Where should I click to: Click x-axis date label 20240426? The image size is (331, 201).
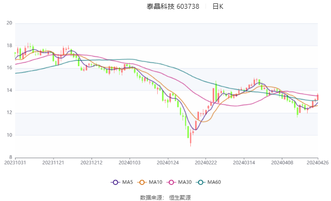pos(318,163)
